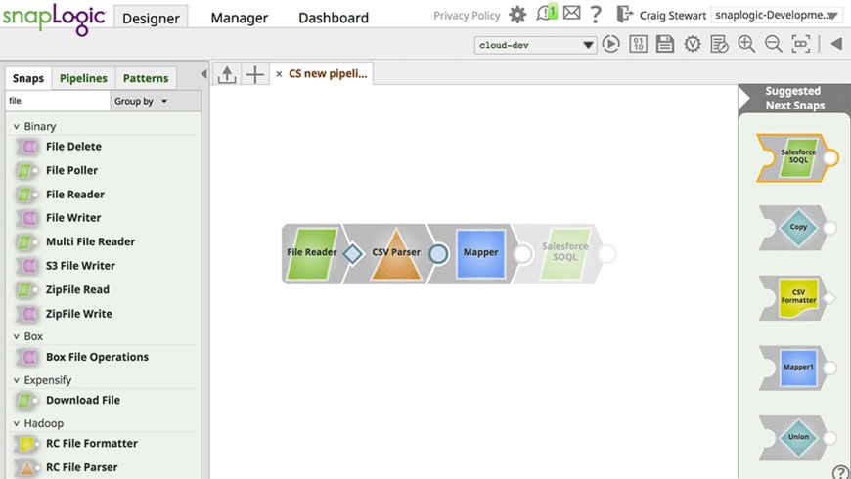Choose the suggested Salesforce SOQL snap
Viewport: 851px width, 479px height.
tap(797, 157)
